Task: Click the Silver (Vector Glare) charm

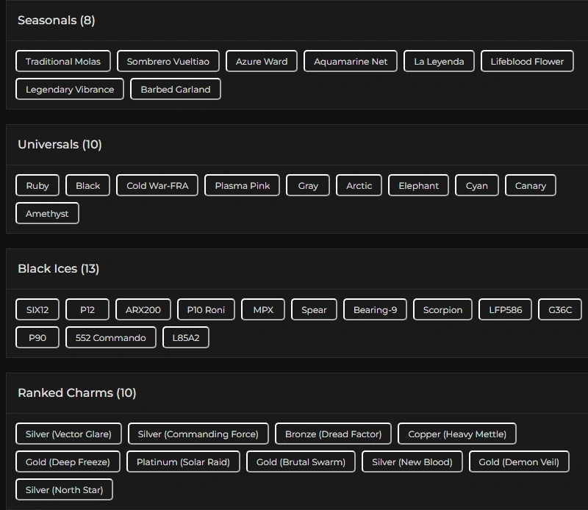Action: point(68,434)
